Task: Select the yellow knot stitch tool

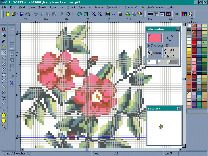Action: [4, 115]
